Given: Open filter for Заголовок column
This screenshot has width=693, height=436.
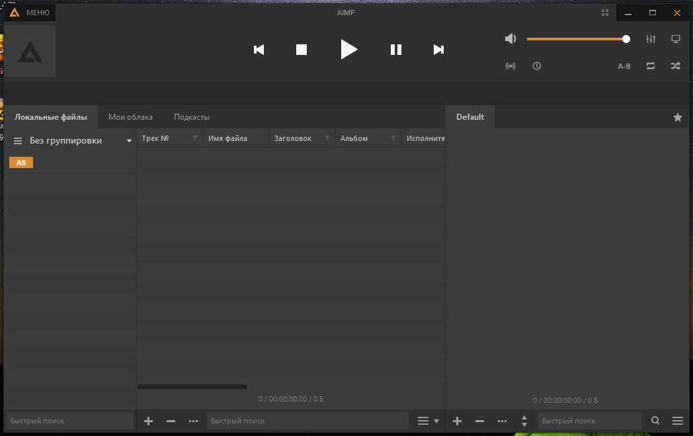Looking at the screenshot, I should (327, 138).
